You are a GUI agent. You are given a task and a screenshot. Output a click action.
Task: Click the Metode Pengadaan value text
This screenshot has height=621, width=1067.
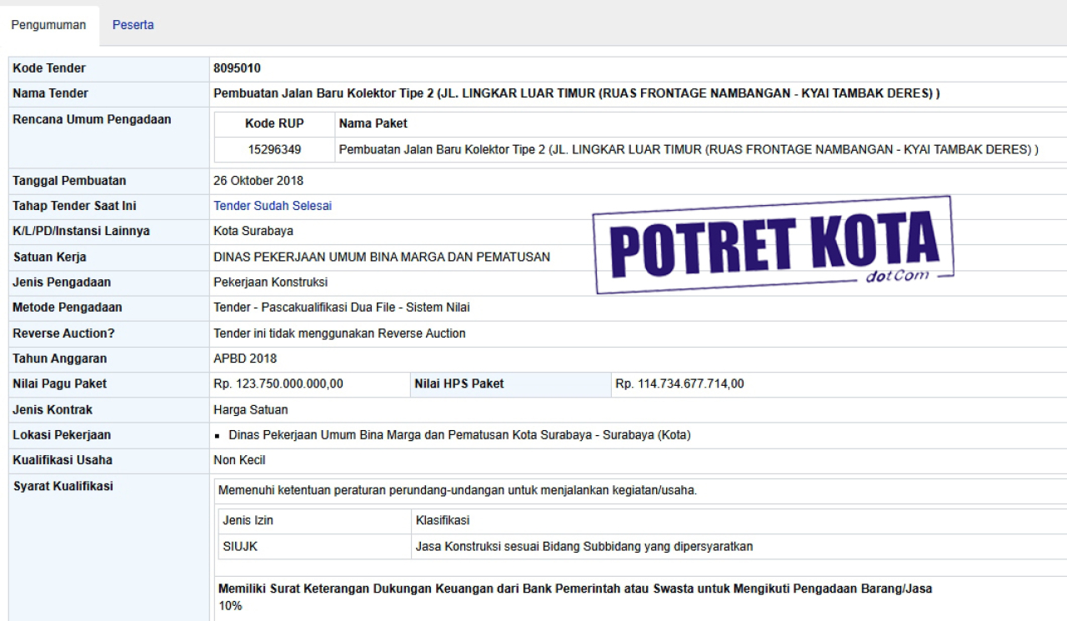click(x=342, y=308)
